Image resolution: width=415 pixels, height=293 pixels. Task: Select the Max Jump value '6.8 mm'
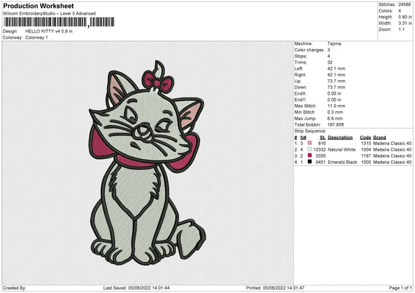[x=335, y=118]
